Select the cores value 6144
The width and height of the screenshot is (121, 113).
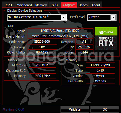point(84,52)
